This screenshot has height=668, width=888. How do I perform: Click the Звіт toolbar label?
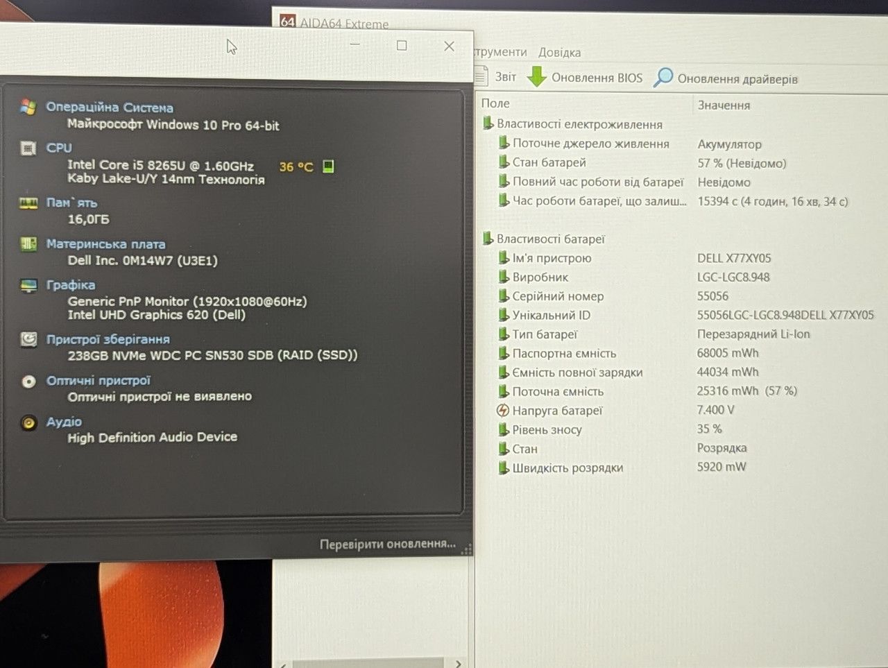(506, 77)
